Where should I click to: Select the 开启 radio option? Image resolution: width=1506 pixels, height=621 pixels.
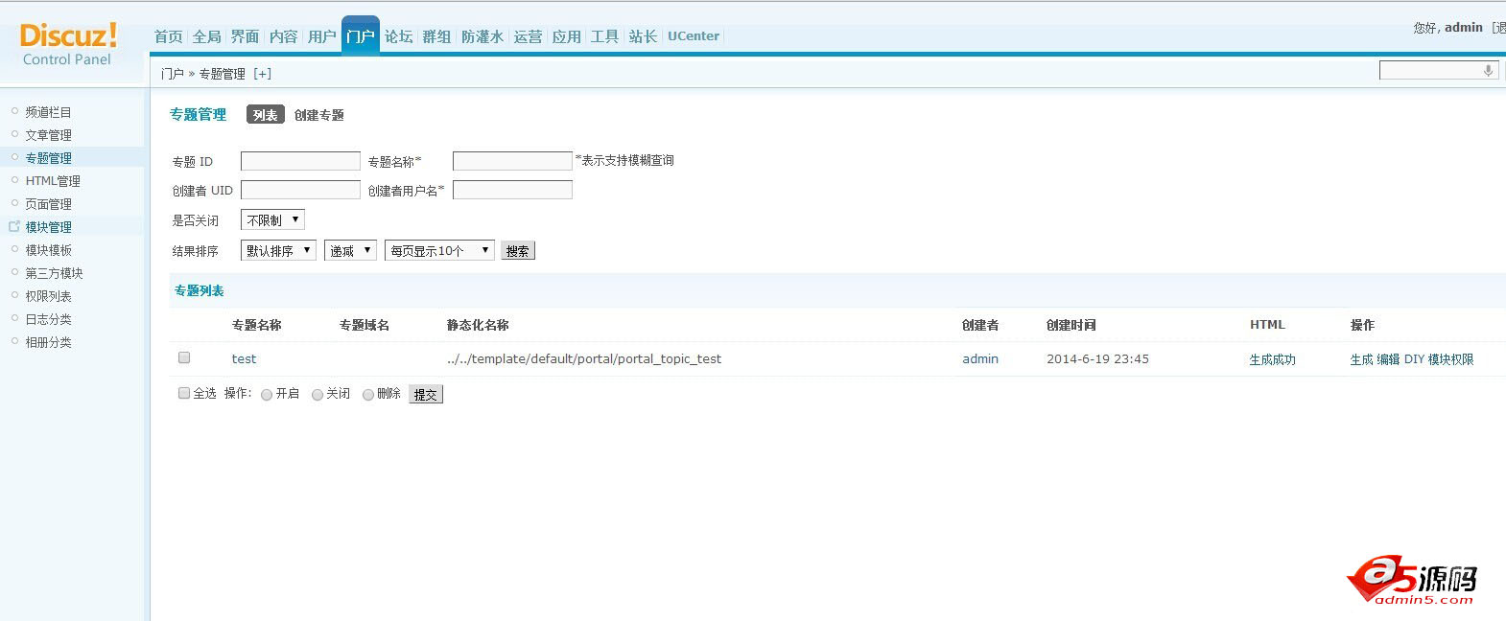tap(267, 395)
